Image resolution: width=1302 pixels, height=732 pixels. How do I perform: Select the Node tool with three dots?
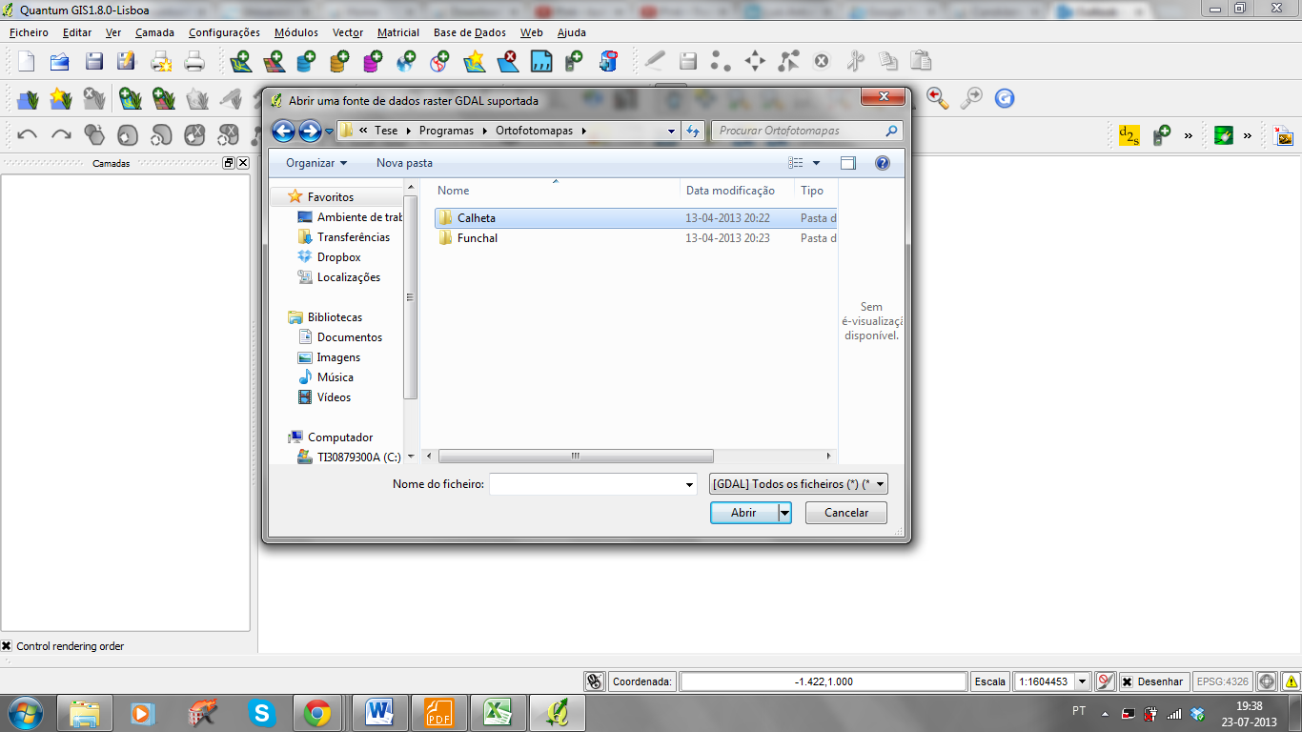(721, 62)
